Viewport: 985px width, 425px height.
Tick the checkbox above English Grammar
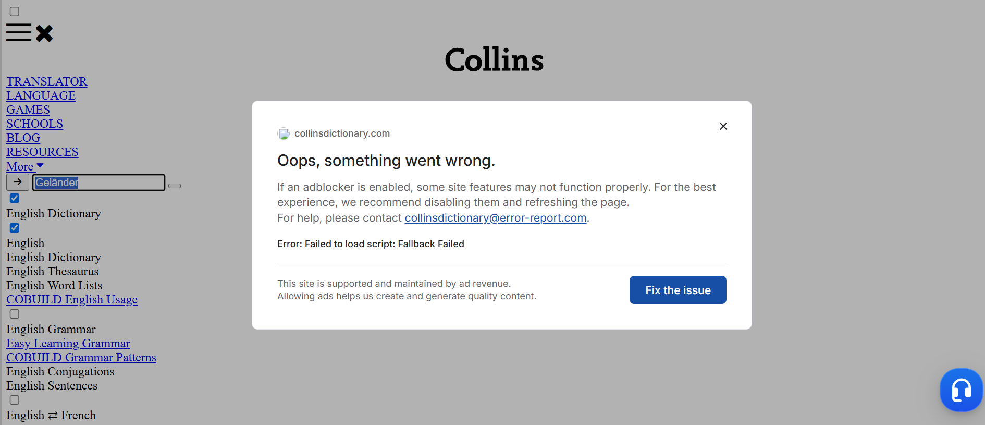[15, 314]
